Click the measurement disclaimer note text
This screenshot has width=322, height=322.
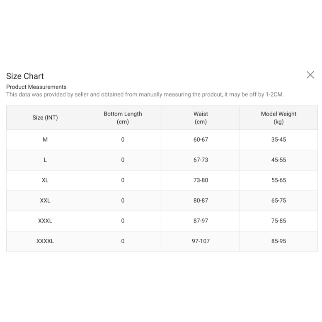[145, 94]
